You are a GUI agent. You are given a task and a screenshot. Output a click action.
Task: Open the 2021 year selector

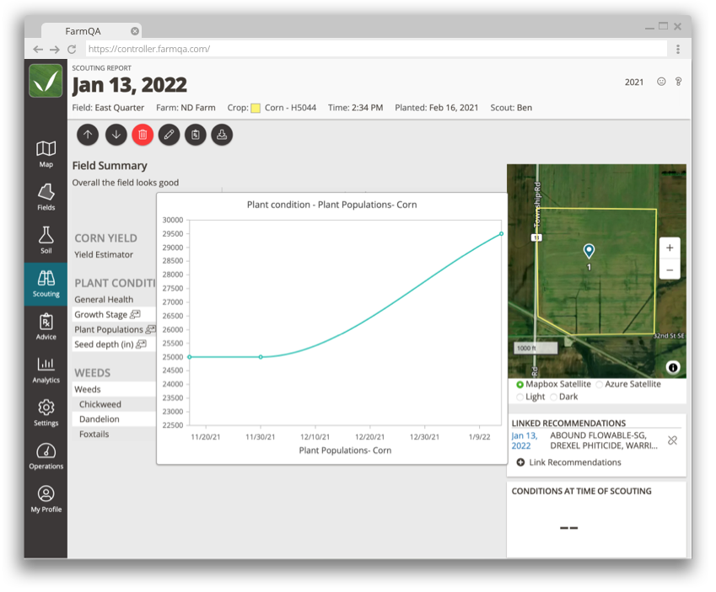tap(634, 82)
